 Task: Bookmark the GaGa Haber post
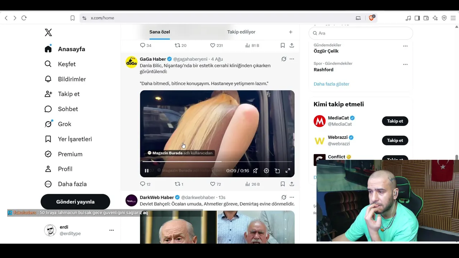283,184
